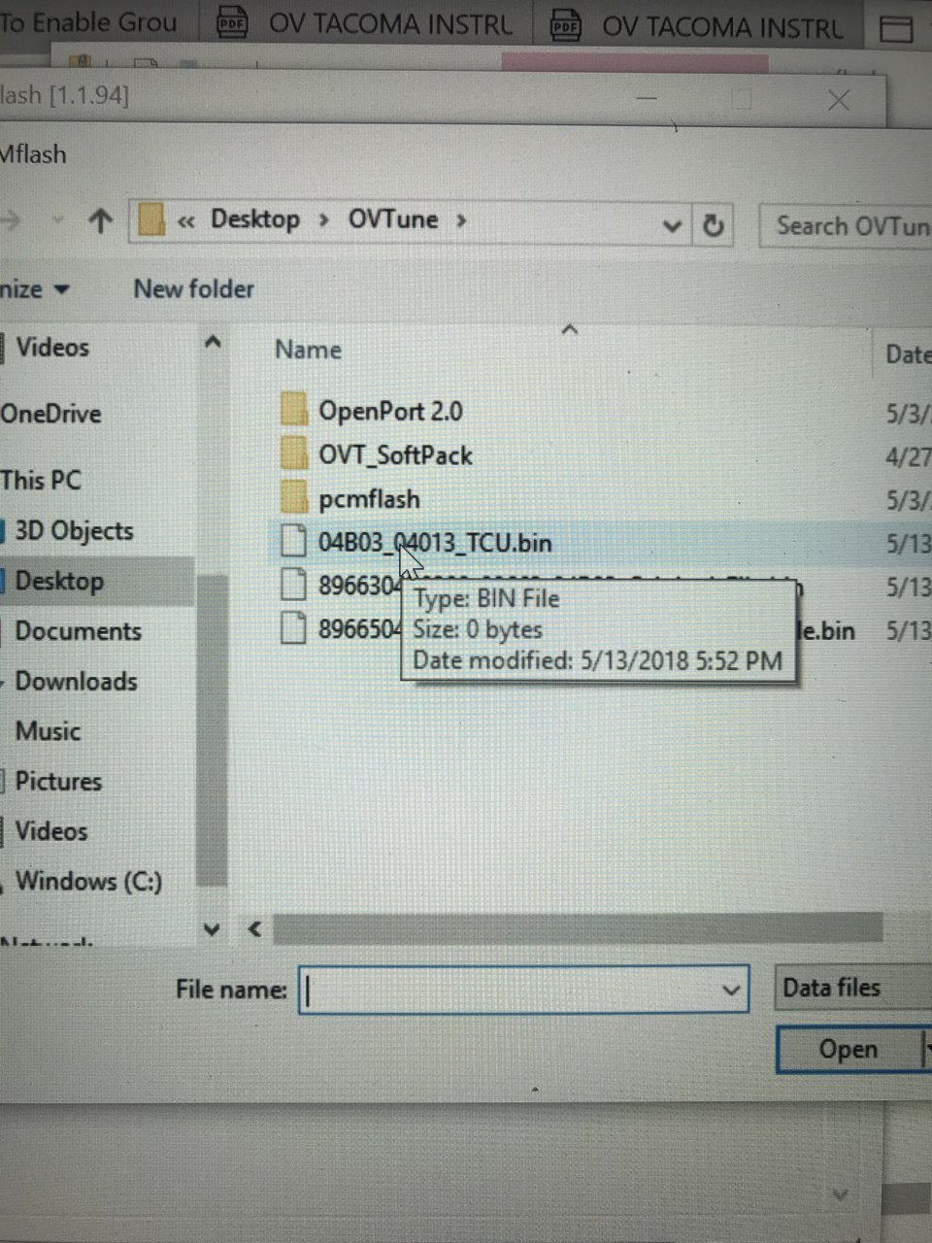The image size is (932, 1243).
Task: Click the Desktop breadcrumb in address bar
Action: [x=255, y=219]
